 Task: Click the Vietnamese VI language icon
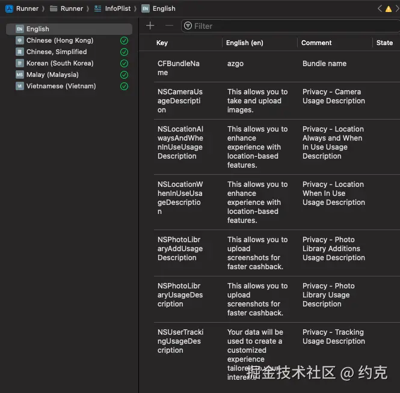coord(20,86)
